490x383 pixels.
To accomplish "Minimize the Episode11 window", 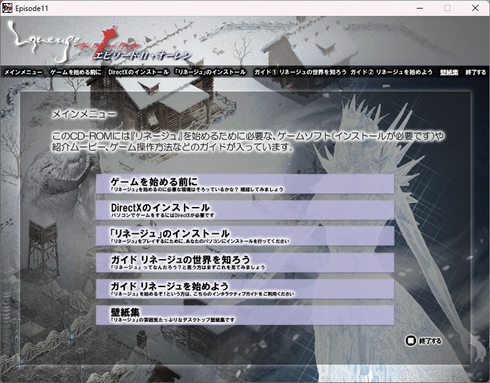I will pyautogui.click(x=419, y=8).
